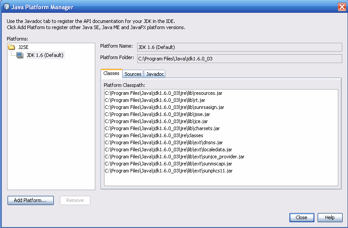Select the sunmscapi.jar classpath entry
The height and width of the screenshot is (228, 348).
coord(168,164)
